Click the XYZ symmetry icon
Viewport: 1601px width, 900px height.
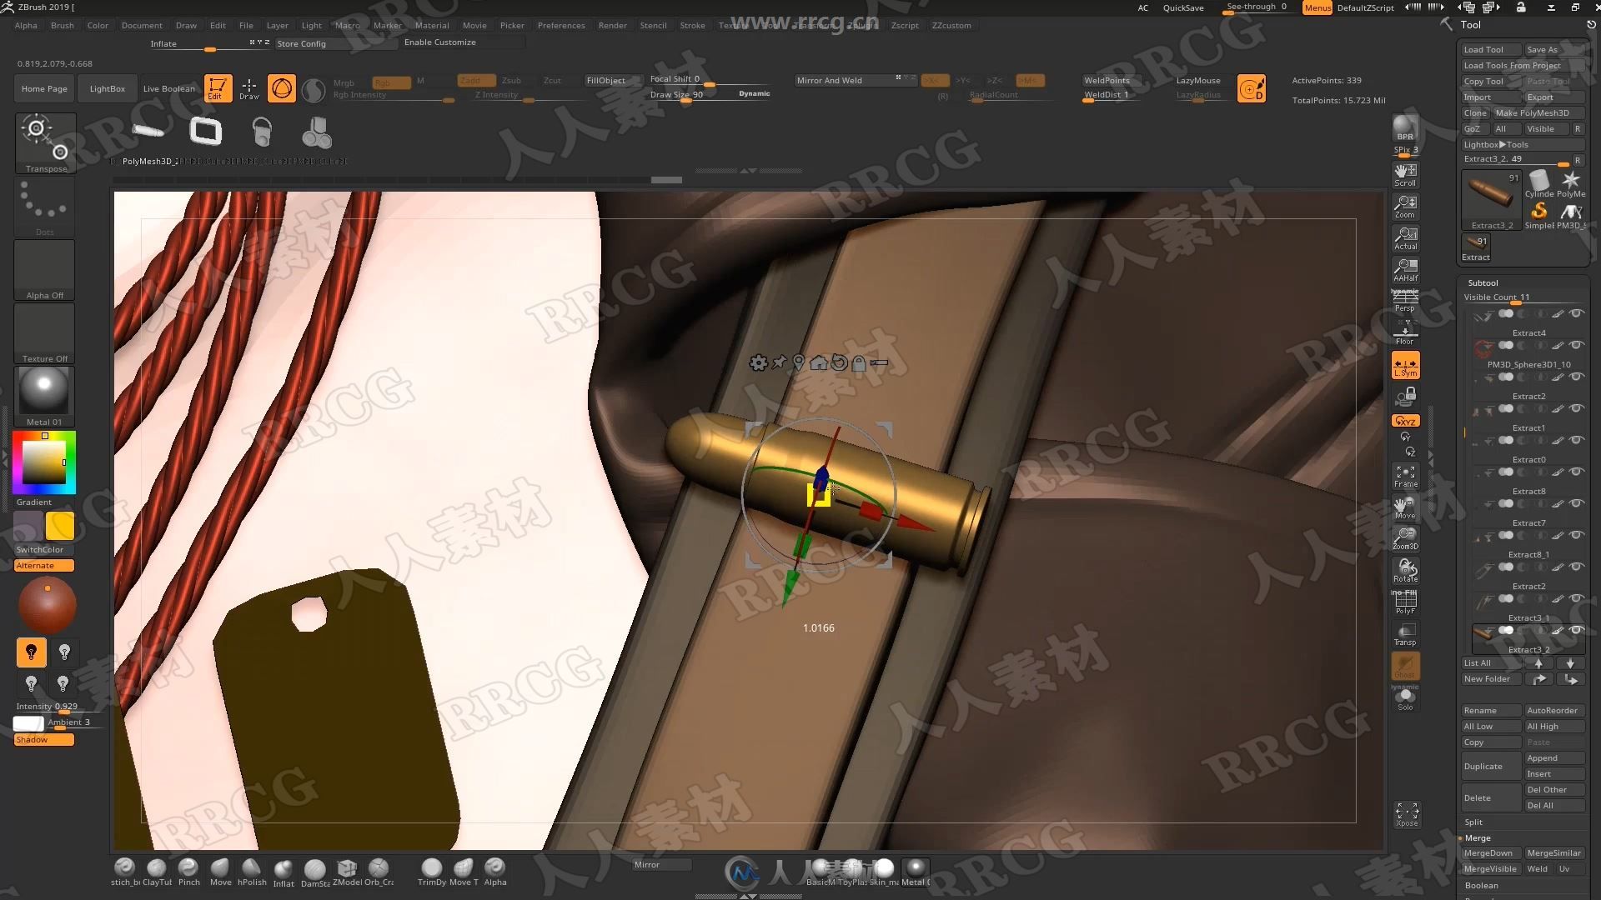click(x=1405, y=420)
